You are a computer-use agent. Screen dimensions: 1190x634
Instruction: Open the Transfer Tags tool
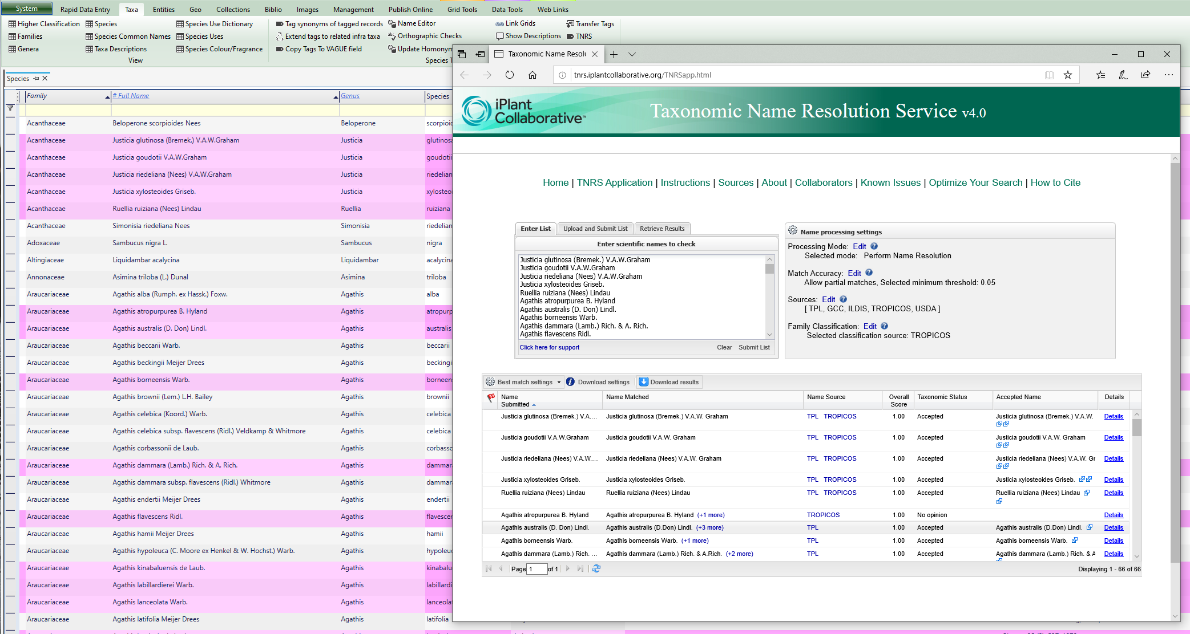[x=590, y=24]
